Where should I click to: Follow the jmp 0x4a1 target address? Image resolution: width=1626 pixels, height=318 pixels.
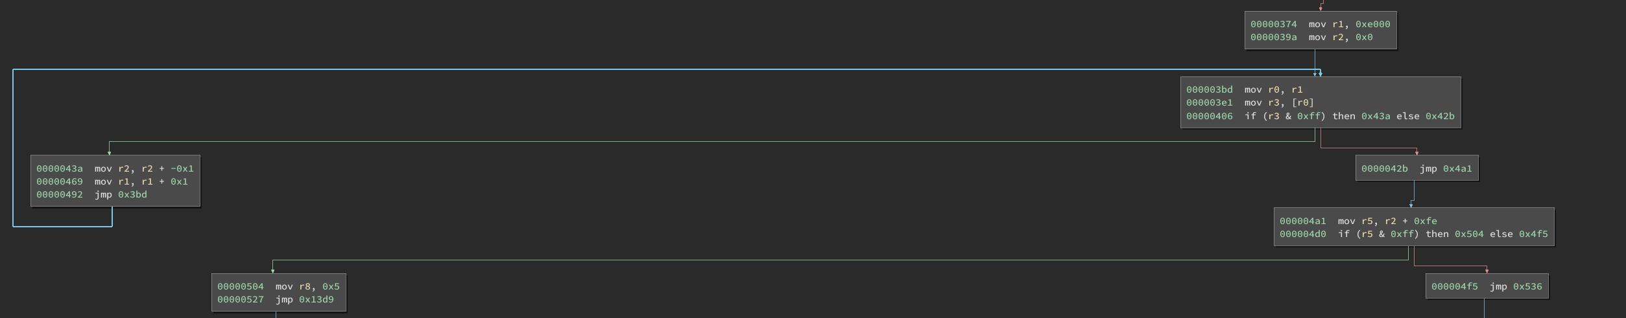pos(1457,169)
